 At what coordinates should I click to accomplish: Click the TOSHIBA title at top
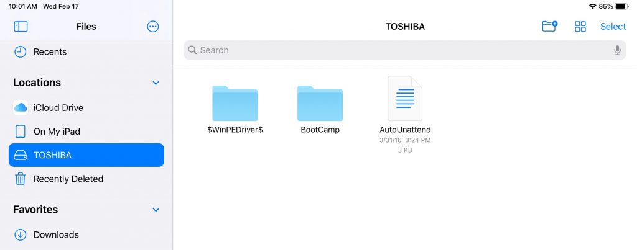click(x=405, y=27)
